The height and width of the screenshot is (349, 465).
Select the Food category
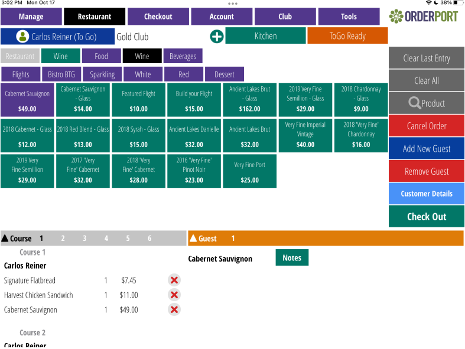click(102, 56)
